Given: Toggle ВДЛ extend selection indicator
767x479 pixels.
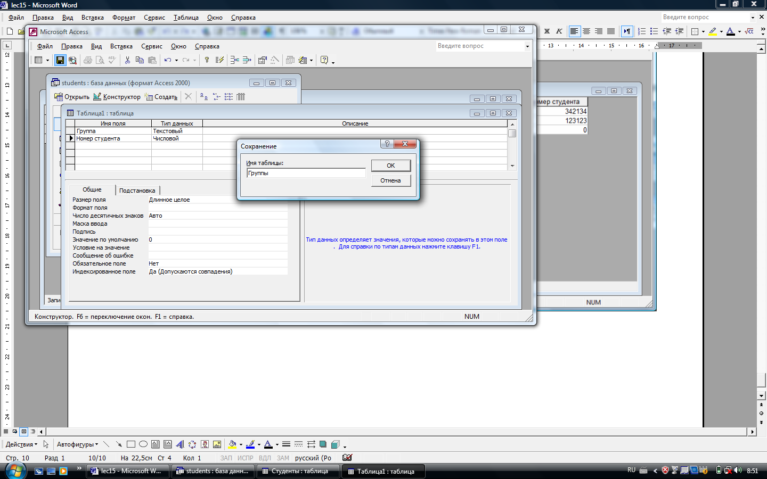Looking at the screenshot, I should (x=265, y=458).
